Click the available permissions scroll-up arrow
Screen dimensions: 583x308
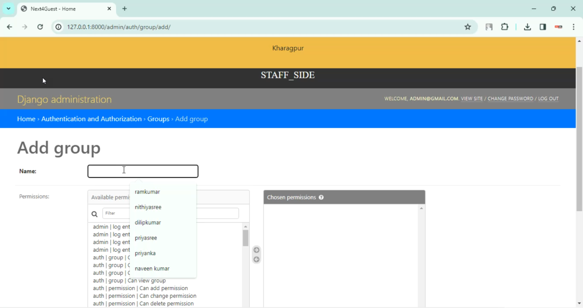tap(246, 226)
